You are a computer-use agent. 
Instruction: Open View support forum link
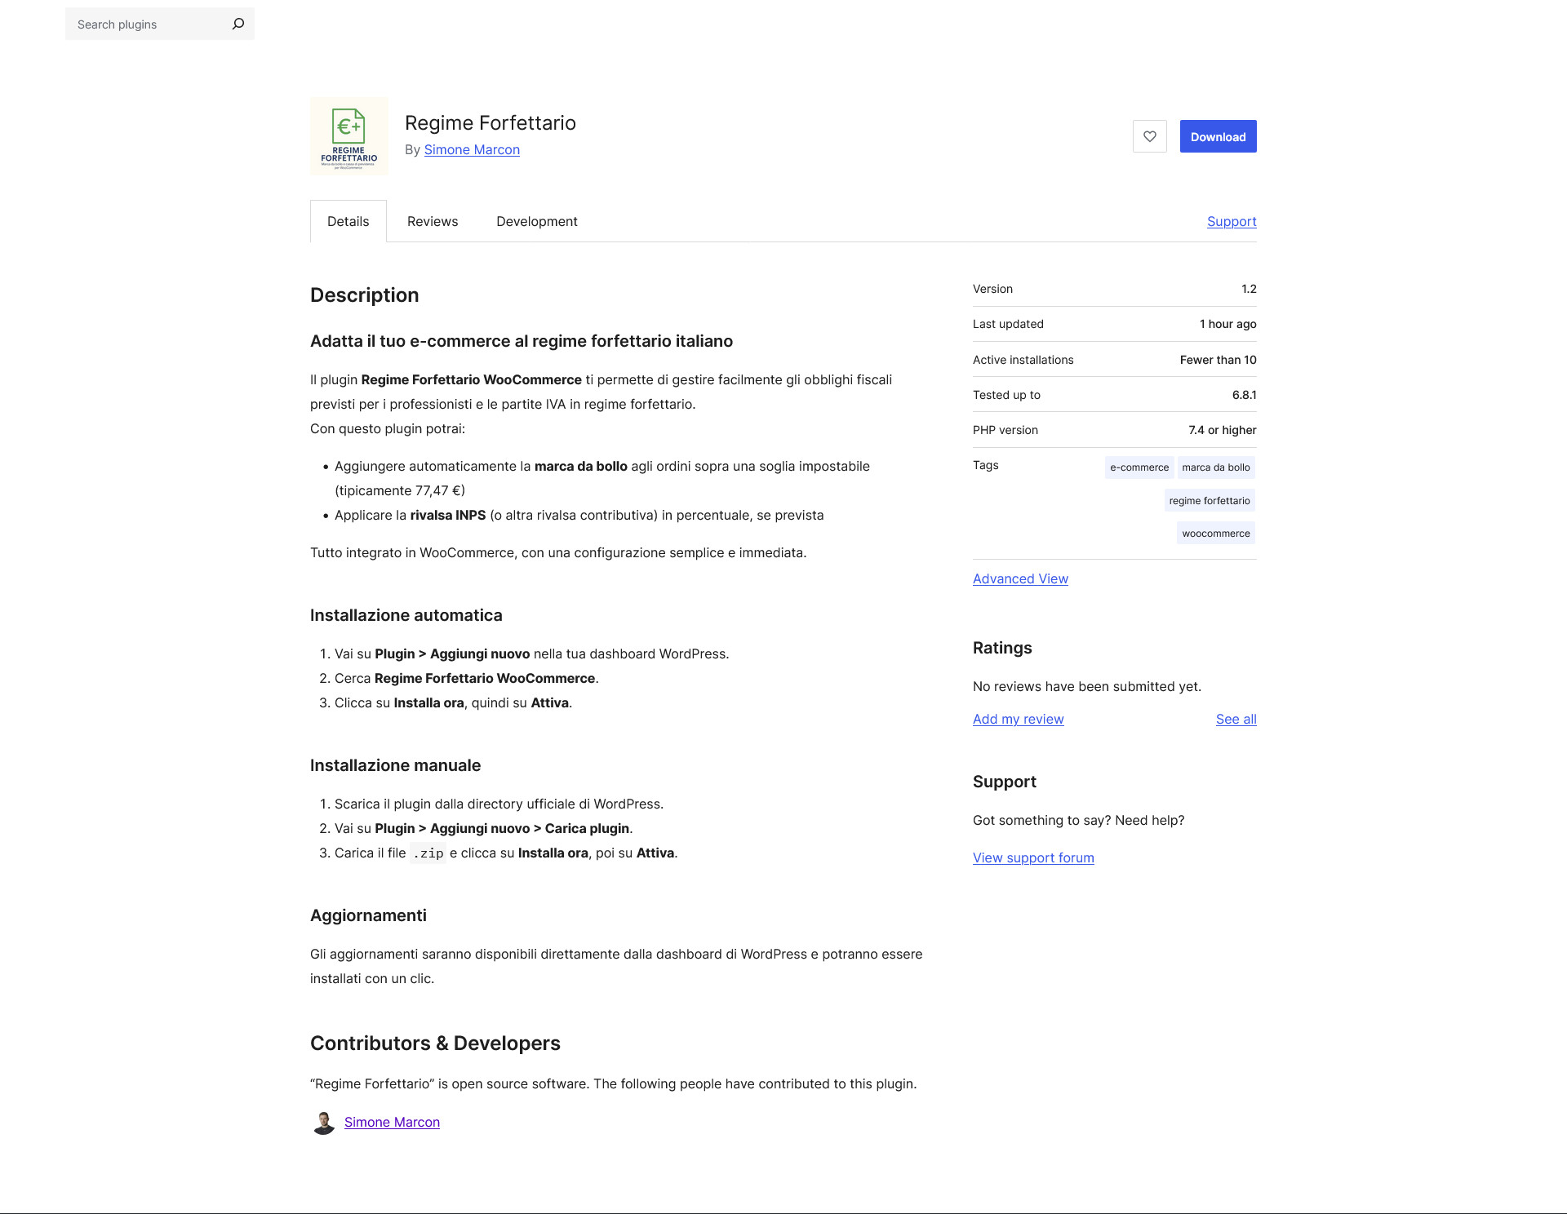pyautogui.click(x=1033, y=857)
